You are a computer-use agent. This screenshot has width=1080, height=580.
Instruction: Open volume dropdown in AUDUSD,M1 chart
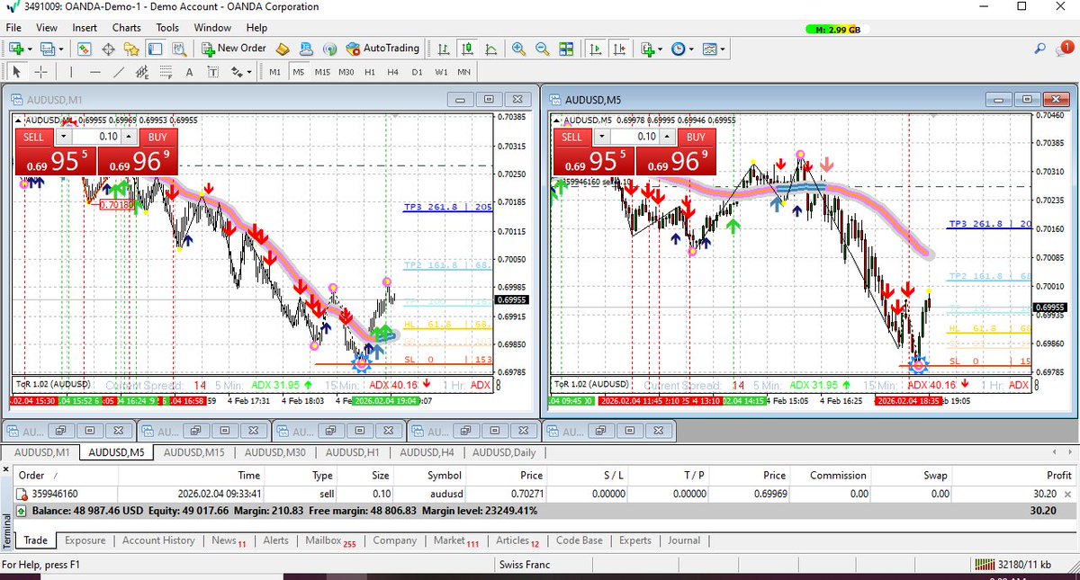(x=63, y=137)
